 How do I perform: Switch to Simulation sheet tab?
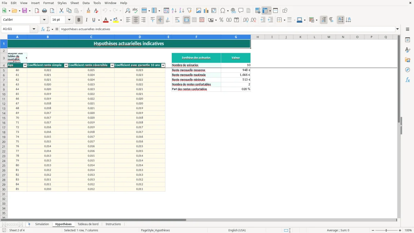pyautogui.click(x=42, y=224)
